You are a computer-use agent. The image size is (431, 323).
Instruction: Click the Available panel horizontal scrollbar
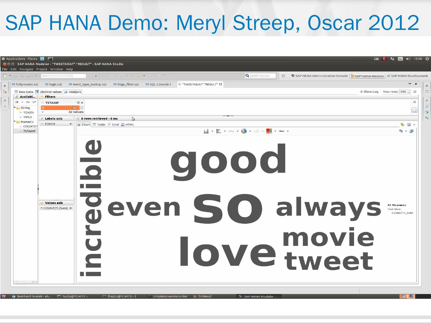(25, 282)
